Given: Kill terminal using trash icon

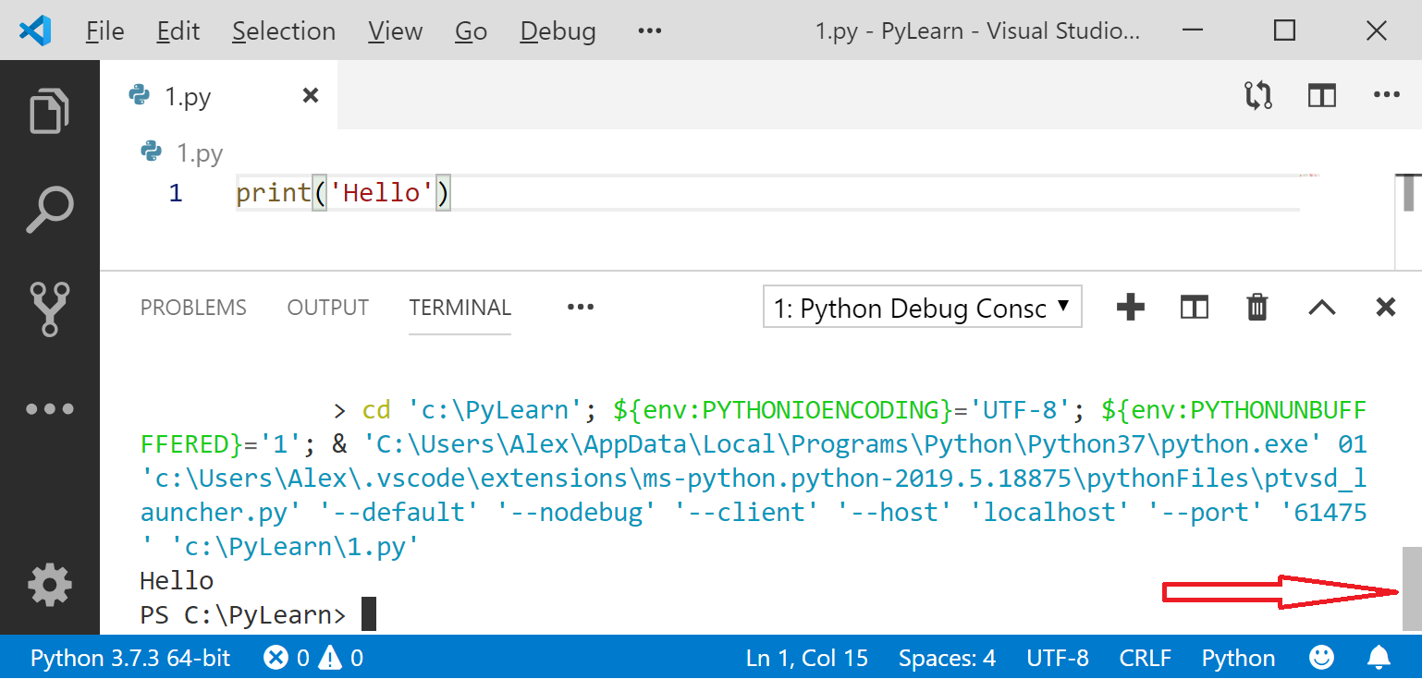Looking at the screenshot, I should tap(1257, 307).
